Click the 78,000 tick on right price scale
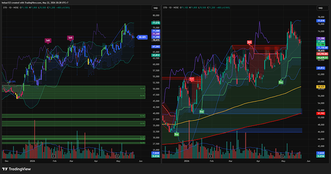 pyautogui.click(x=321, y=17)
